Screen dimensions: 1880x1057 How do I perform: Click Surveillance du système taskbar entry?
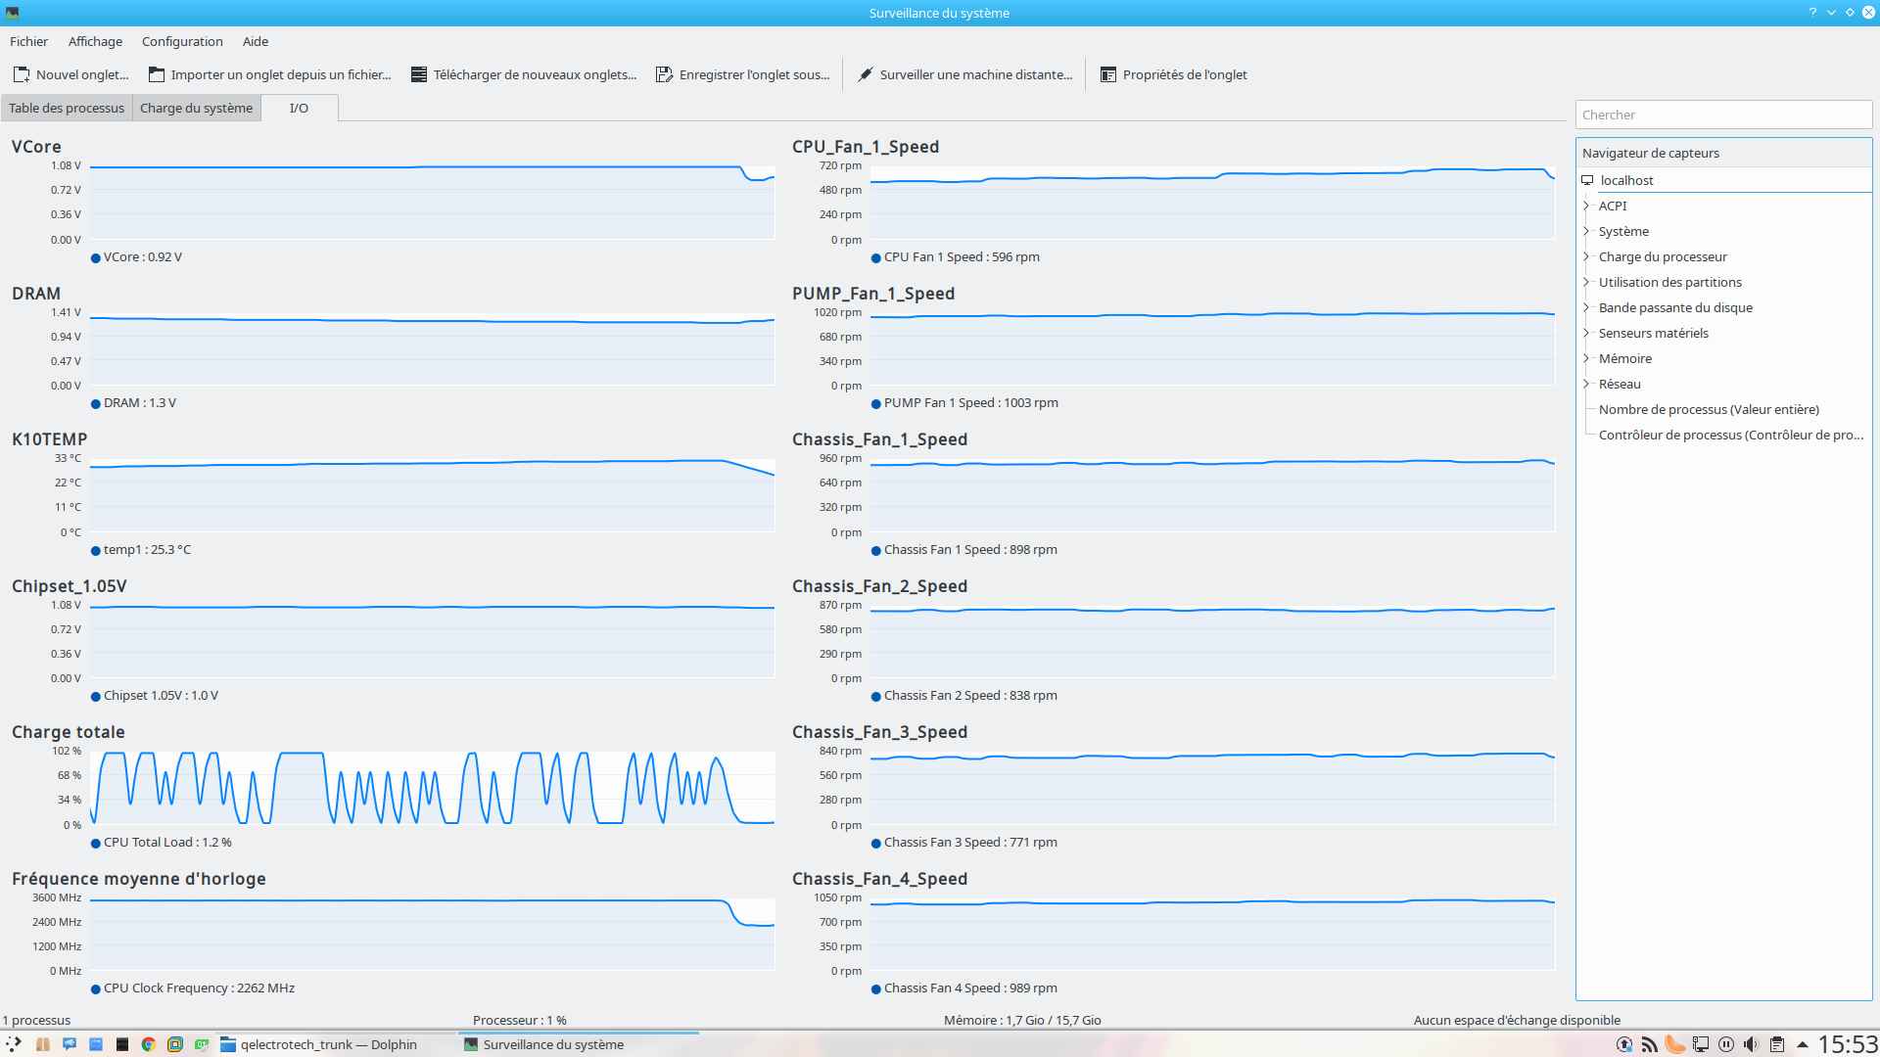click(x=578, y=1044)
